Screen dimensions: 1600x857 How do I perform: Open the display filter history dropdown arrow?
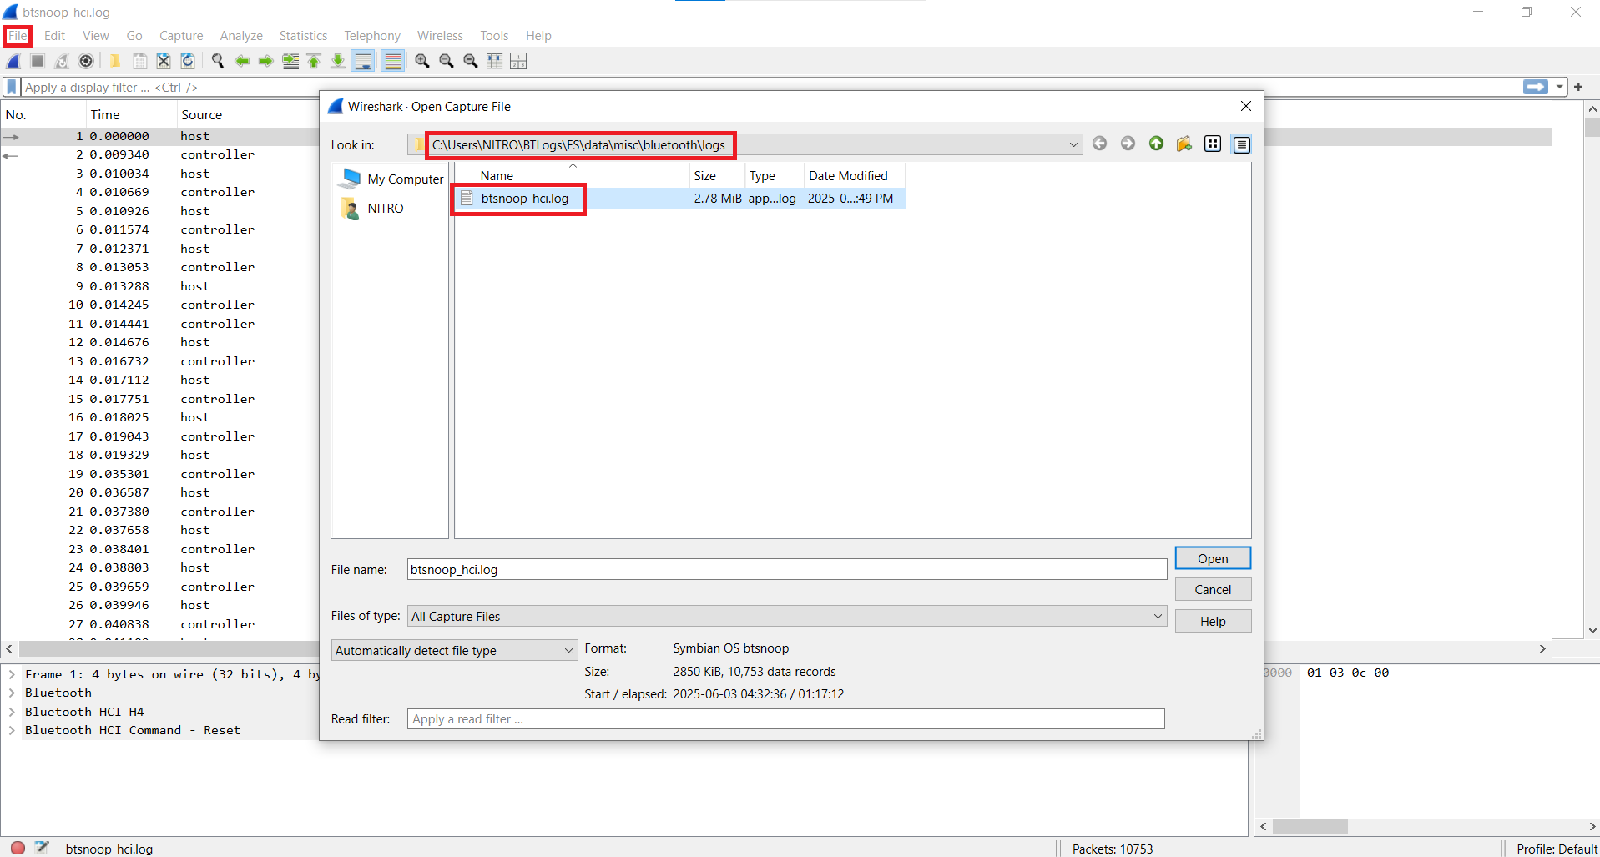click(1559, 87)
